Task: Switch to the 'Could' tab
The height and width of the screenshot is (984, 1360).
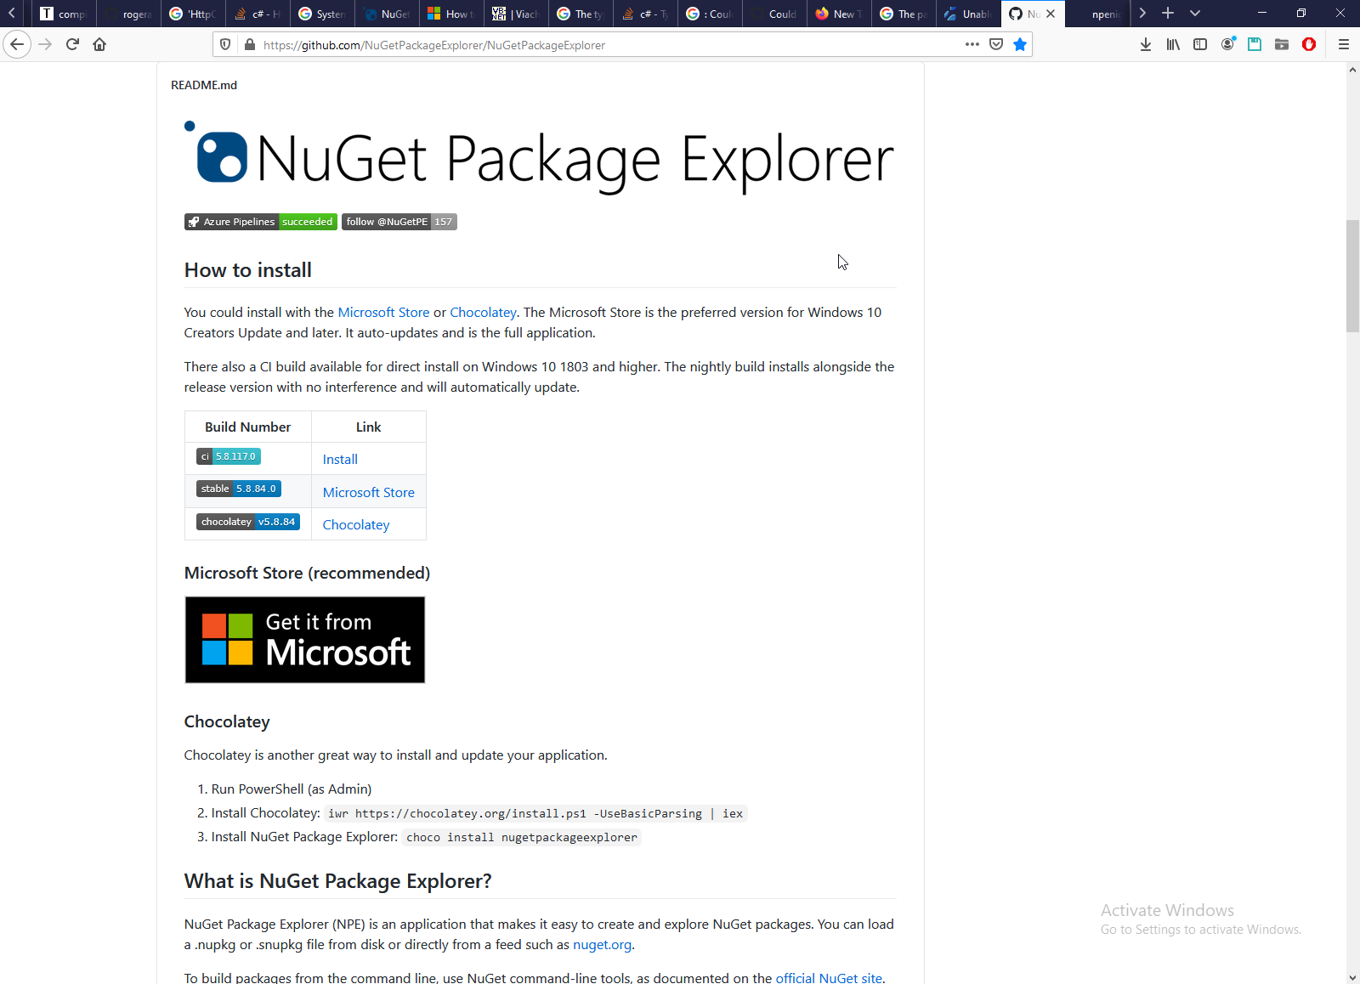Action: (773, 14)
